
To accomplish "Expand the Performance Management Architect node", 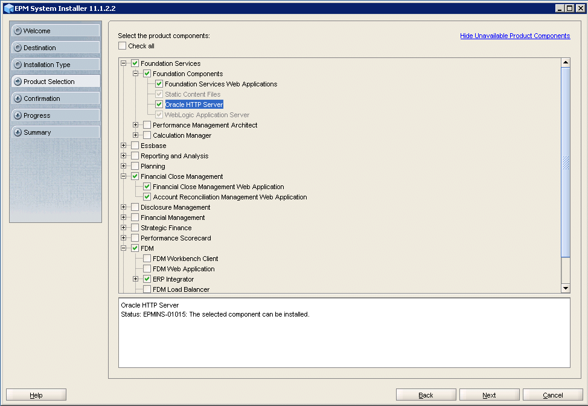I will (135, 125).
